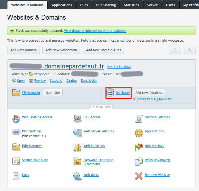
Task: Open the Web Server Settings link
Action: point(99,131)
